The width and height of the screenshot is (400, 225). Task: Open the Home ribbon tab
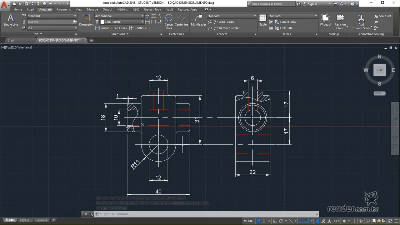18,9
